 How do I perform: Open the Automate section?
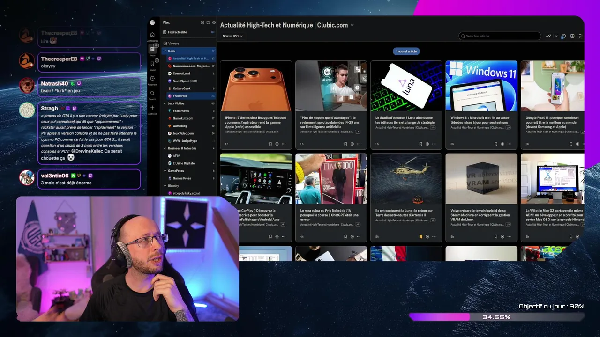pos(152,80)
